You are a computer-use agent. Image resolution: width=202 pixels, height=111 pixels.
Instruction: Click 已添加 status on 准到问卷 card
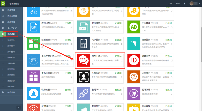point(68,23)
